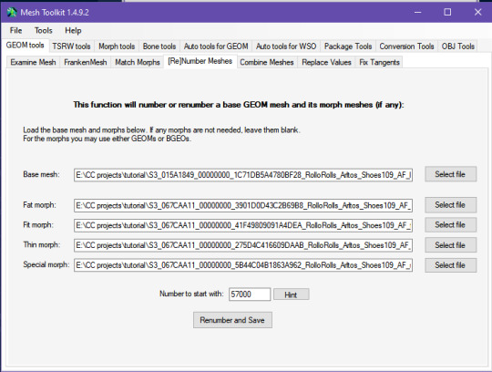Switch to the Conversion Tools tab
This screenshot has width=492, height=372.
(406, 46)
